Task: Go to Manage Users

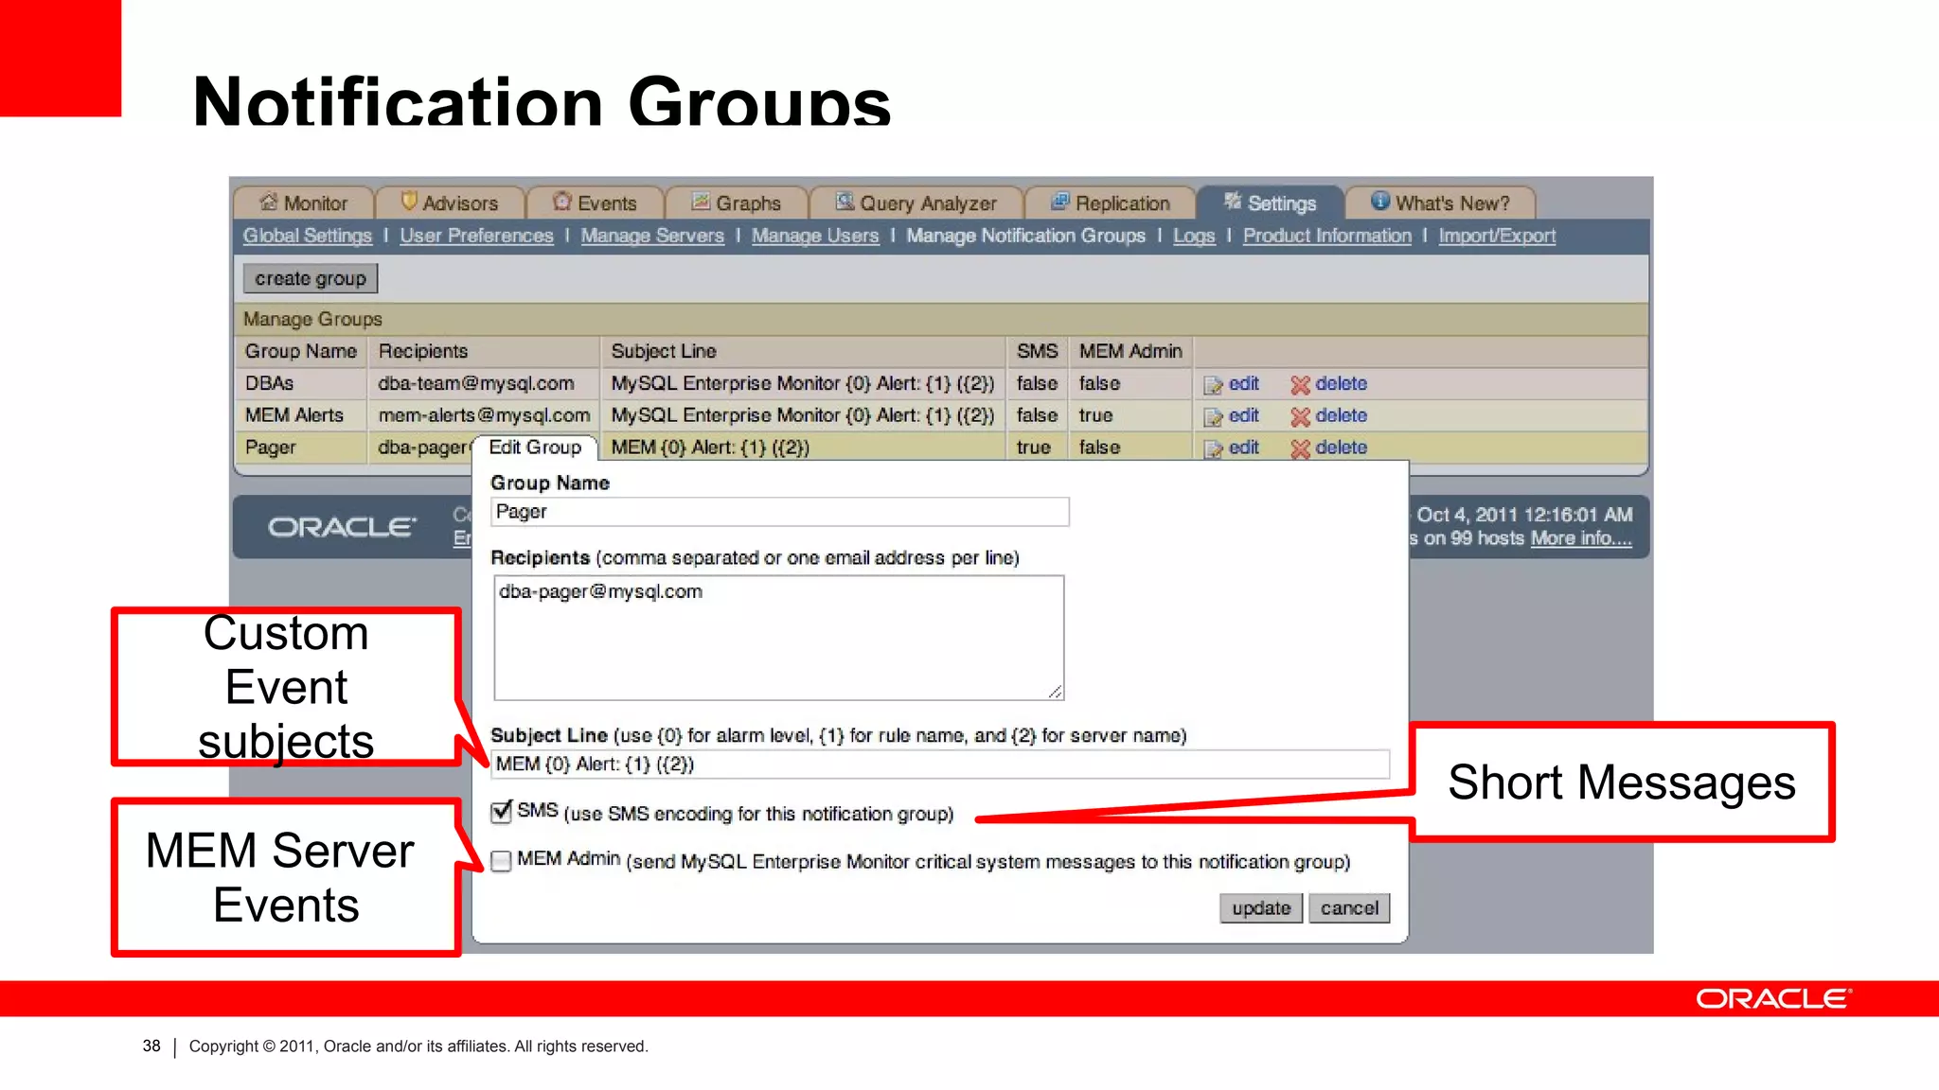Action: (x=815, y=236)
